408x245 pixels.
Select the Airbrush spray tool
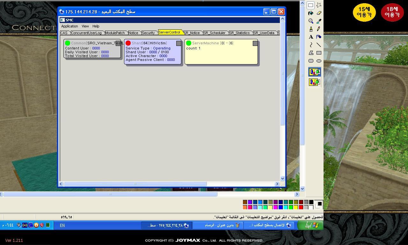pos(319,37)
